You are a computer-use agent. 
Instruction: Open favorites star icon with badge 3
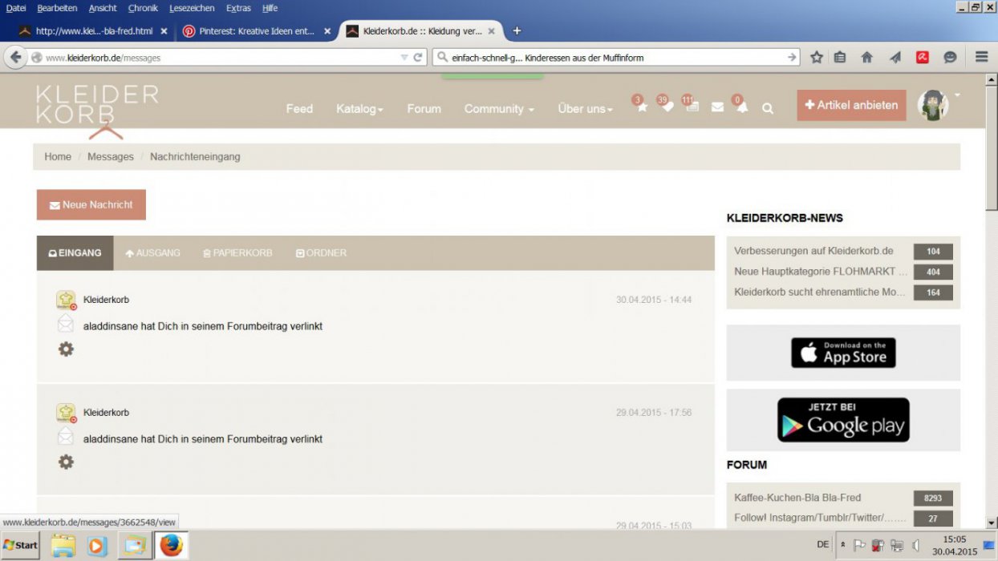click(x=642, y=108)
